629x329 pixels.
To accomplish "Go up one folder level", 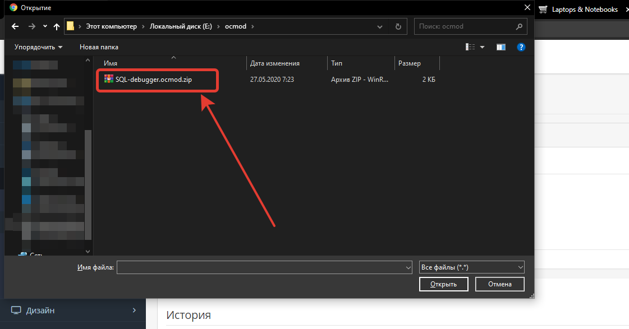I will click(x=57, y=26).
